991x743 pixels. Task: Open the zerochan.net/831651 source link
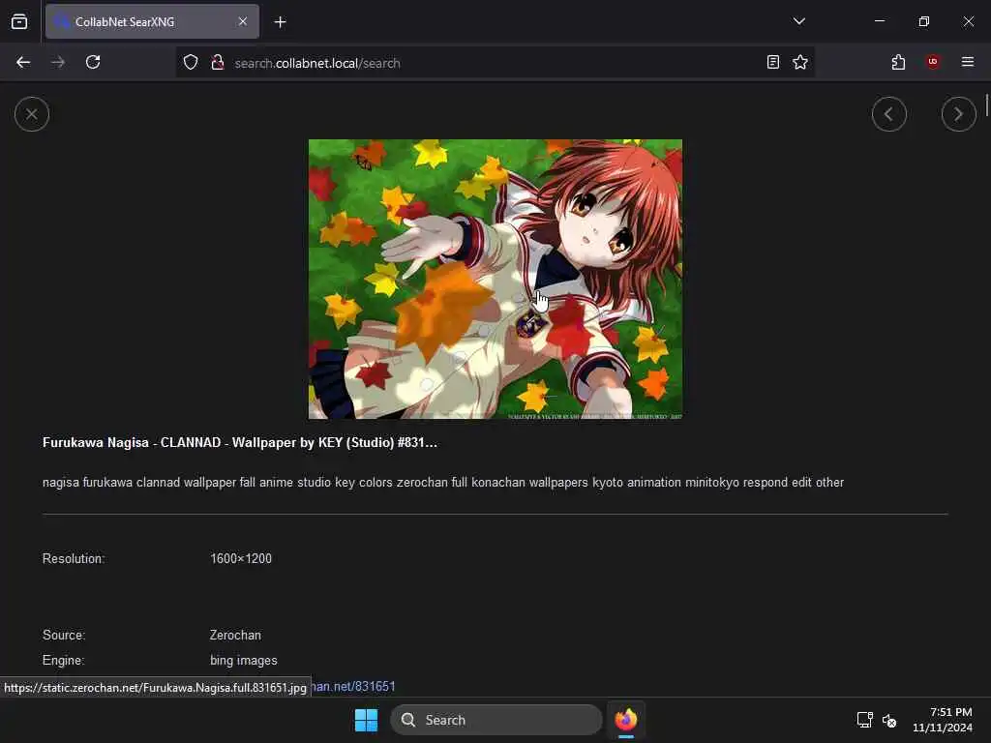[354, 687]
